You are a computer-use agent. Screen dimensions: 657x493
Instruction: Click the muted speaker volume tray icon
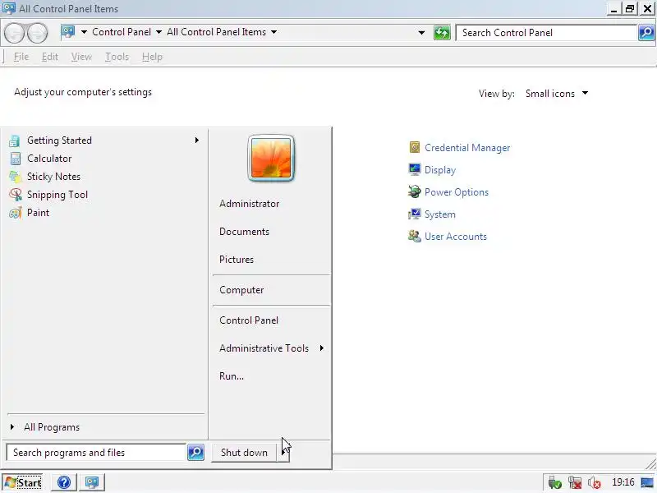coord(594,482)
